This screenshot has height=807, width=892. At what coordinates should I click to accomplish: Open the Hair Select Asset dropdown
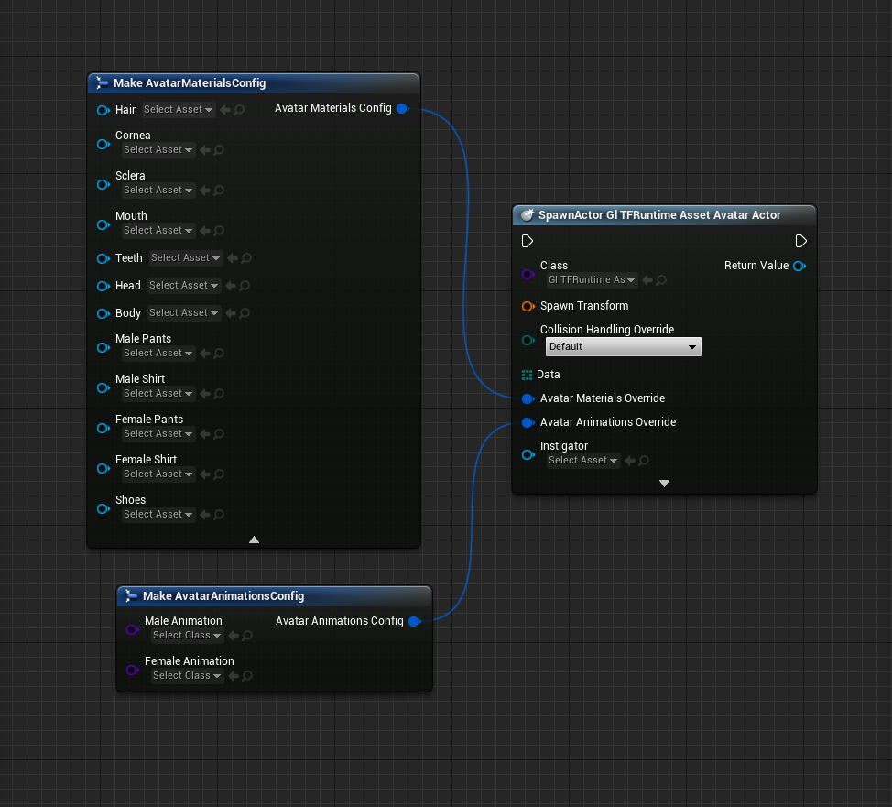tap(179, 110)
